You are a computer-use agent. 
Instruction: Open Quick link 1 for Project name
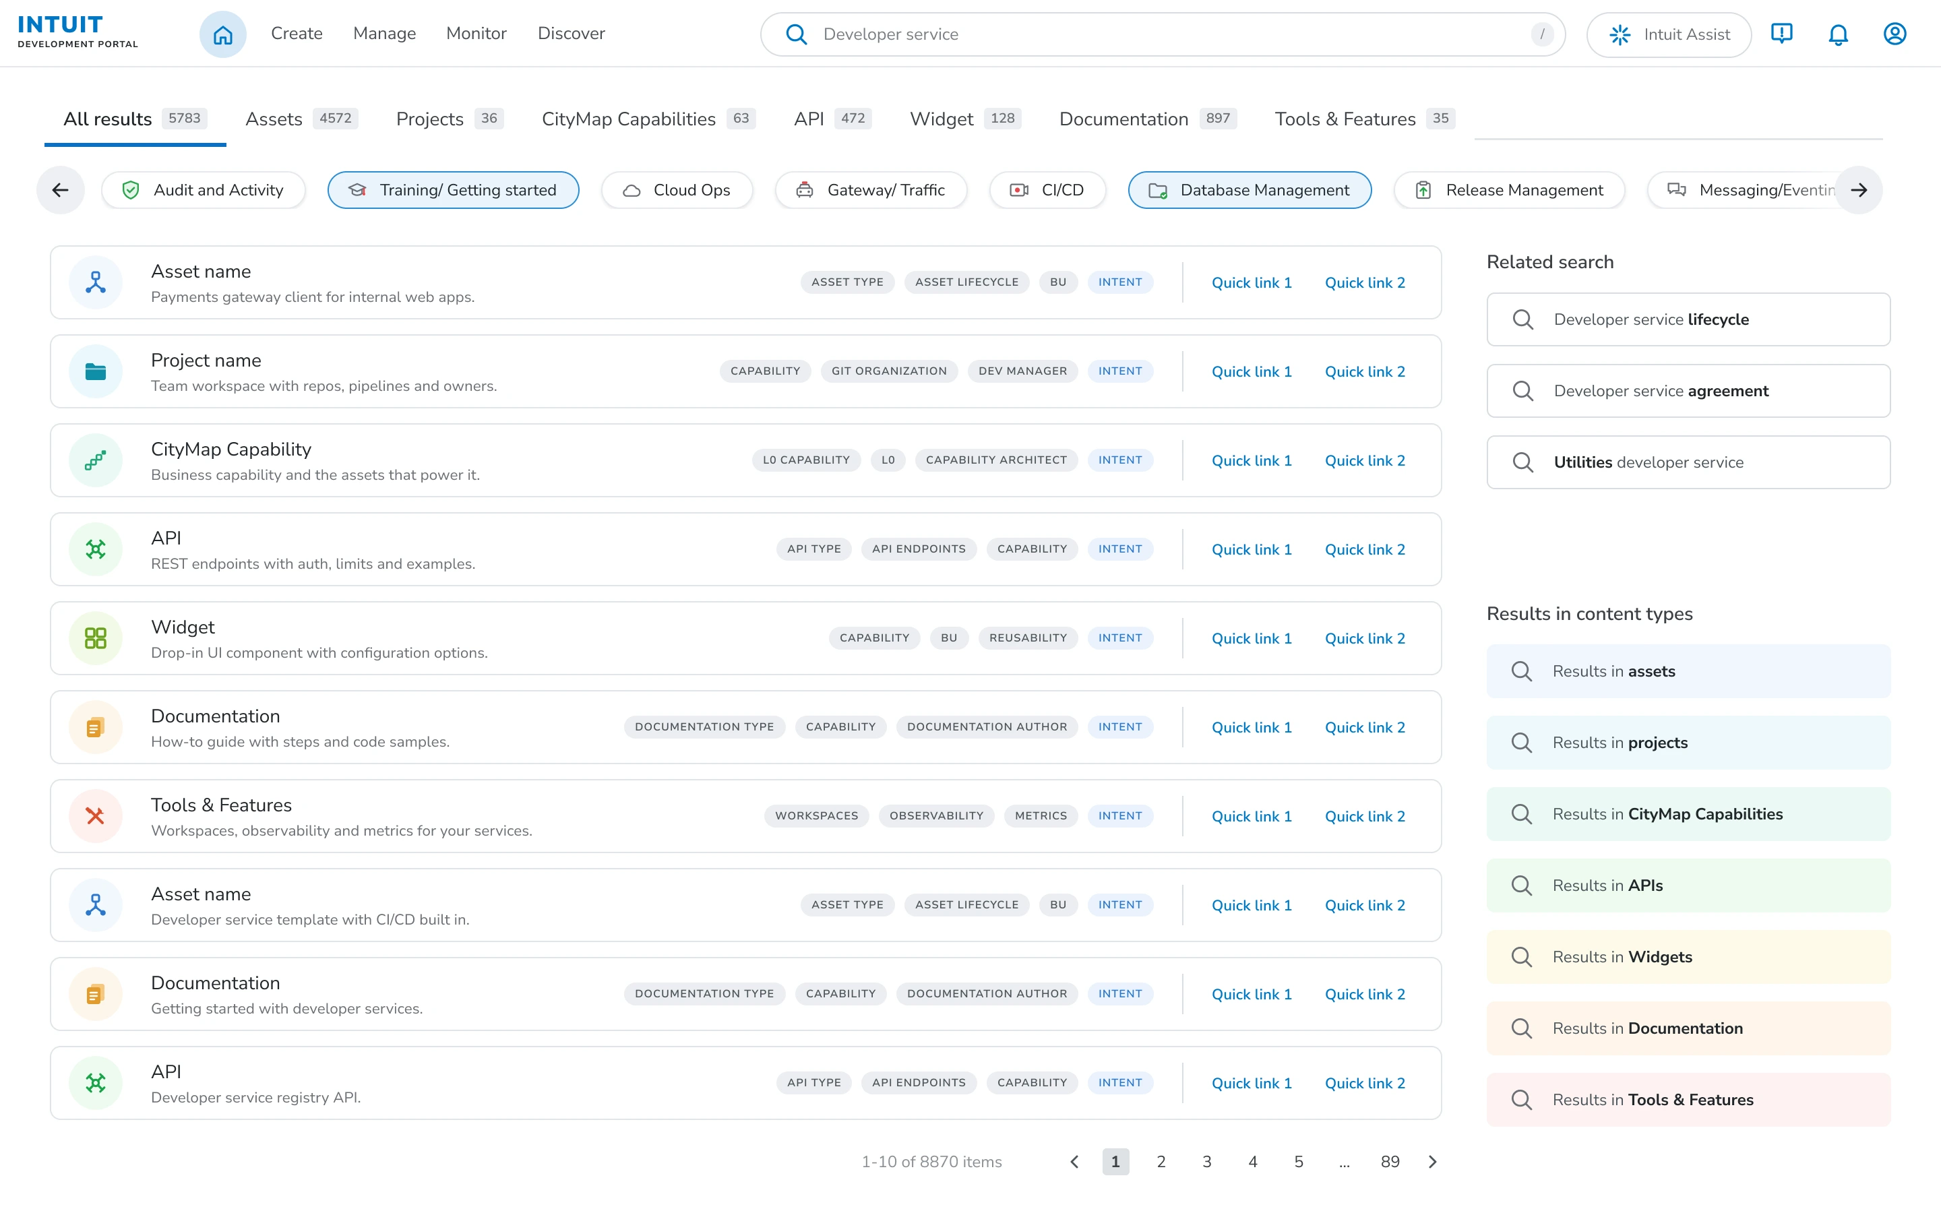[x=1252, y=371]
